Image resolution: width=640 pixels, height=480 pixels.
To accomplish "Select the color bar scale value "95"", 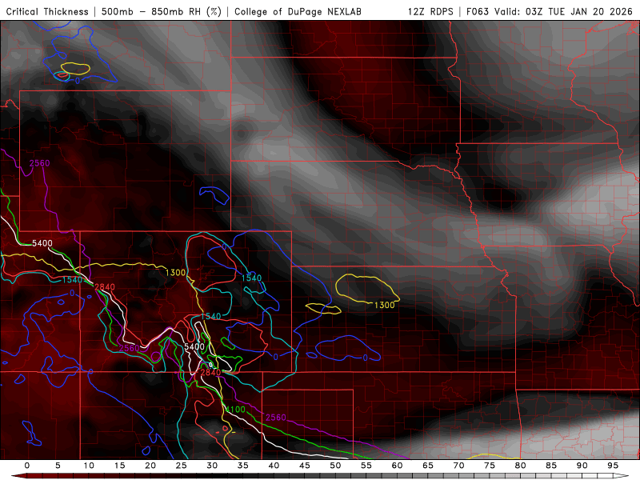I will tap(613, 466).
